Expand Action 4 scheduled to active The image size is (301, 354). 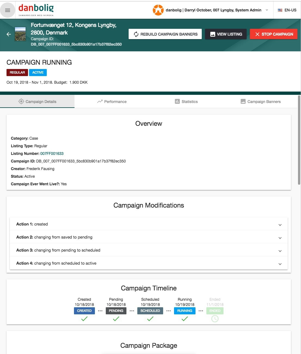tap(280, 264)
